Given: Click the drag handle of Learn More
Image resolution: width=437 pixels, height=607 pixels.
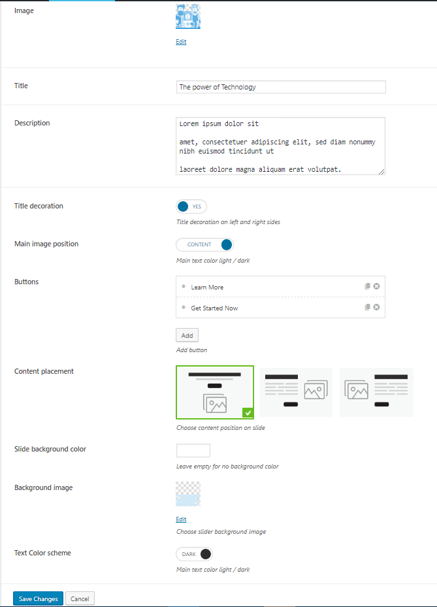Looking at the screenshot, I should click(184, 286).
